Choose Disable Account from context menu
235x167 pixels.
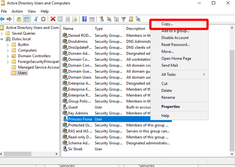coord(179,37)
